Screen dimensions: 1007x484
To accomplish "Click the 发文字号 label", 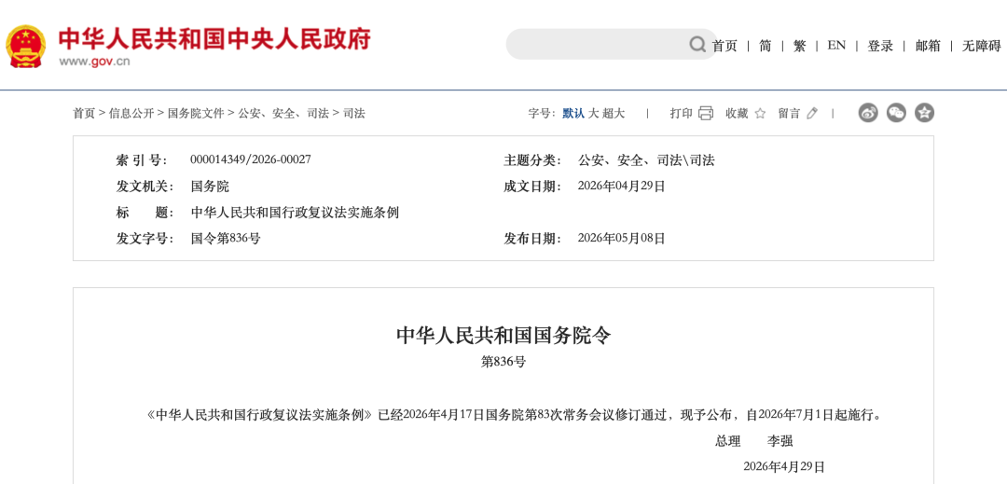I will pyautogui.click(x=145, y=239).
